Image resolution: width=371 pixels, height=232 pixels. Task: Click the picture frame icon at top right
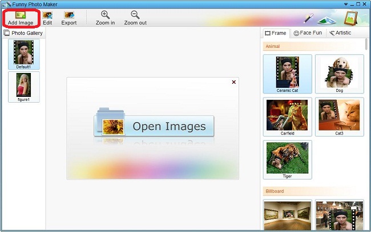pyautogui.click(x=350, y=18)
